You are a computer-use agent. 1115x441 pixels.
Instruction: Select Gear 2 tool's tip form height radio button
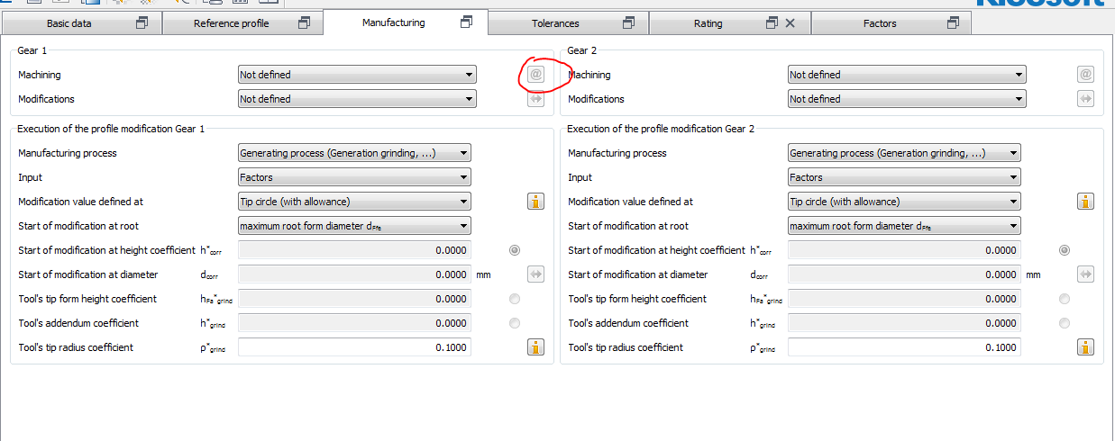[x=1065, y=299]
